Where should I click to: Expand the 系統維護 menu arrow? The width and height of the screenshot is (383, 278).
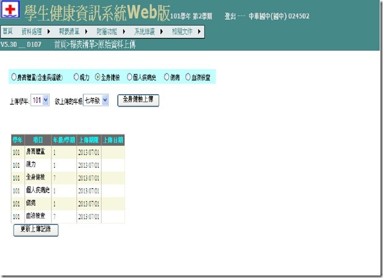tap(162, 32)
